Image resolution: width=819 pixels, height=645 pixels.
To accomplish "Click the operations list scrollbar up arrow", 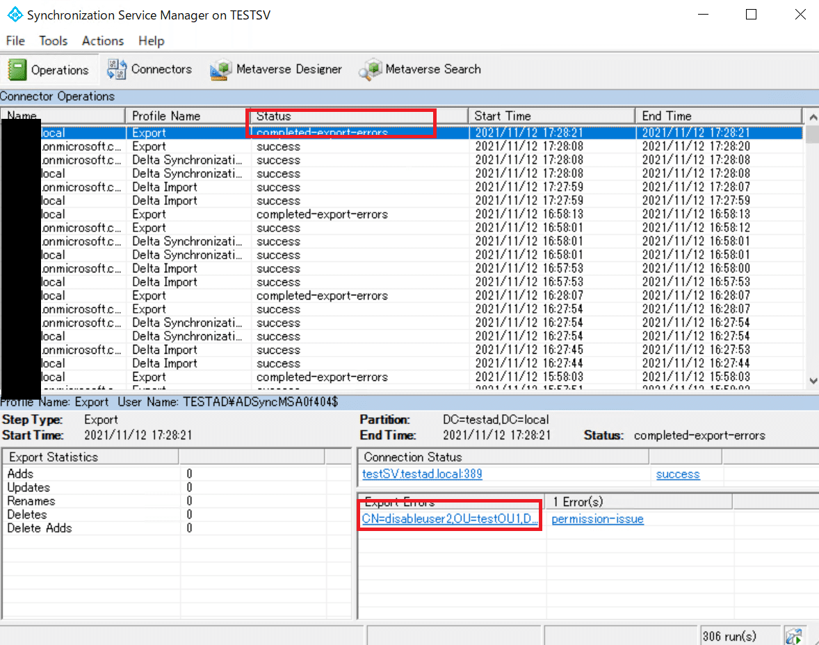I will 813,117.
